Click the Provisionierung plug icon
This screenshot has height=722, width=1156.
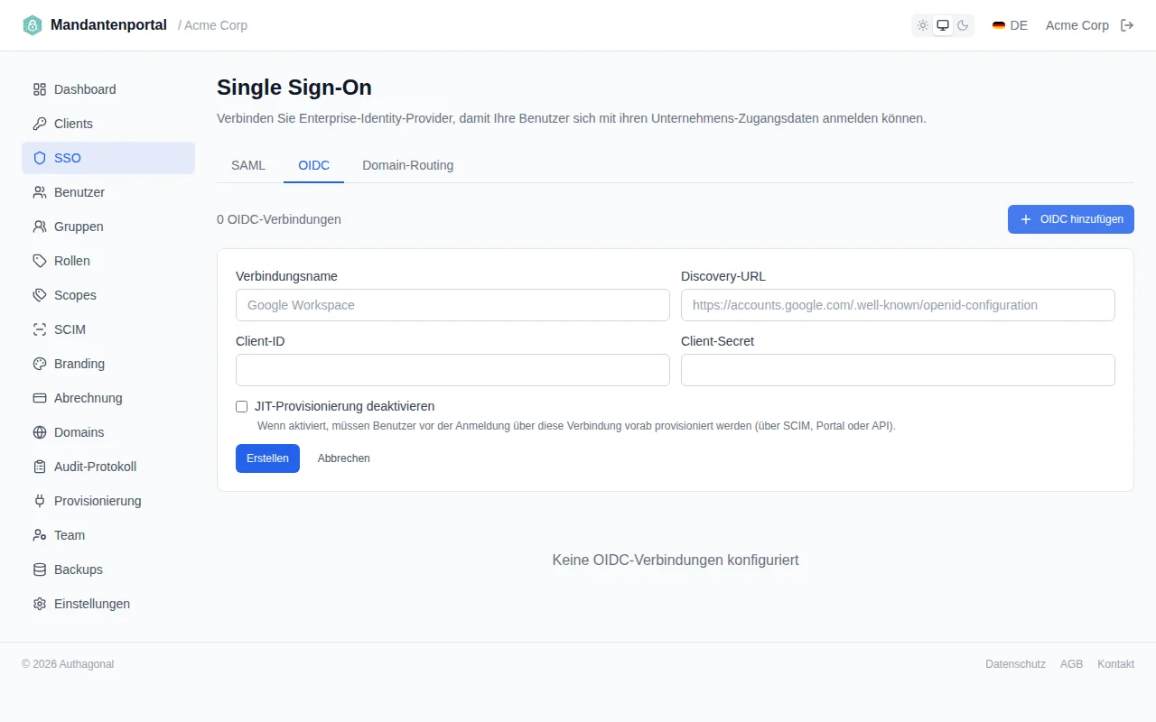(x=40, y=501)
